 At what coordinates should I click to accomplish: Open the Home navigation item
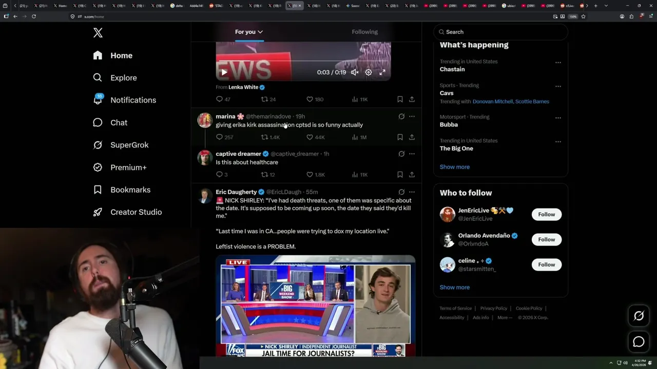coord(113,55)
